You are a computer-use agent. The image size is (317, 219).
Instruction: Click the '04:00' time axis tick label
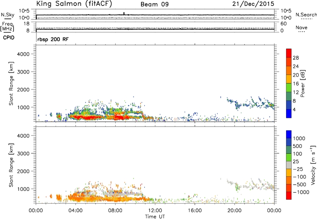75,211
